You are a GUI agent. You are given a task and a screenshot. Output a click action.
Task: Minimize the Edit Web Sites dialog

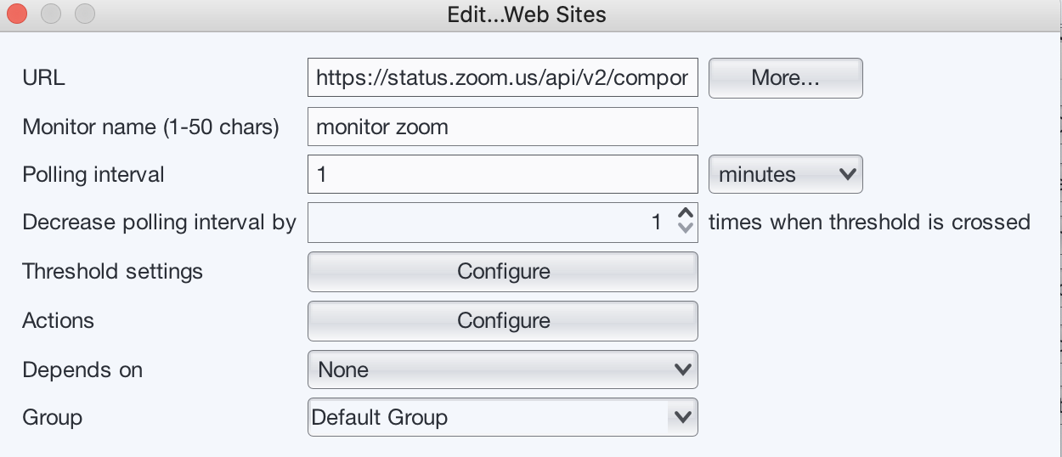(51, 14)
